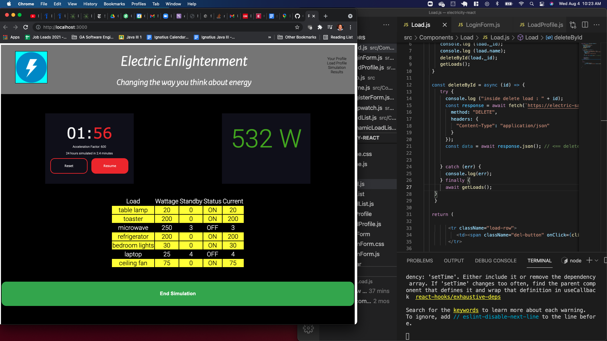
Task: Split the editor using the split icon
Action: pyautogui.click(x=585, y=25)
